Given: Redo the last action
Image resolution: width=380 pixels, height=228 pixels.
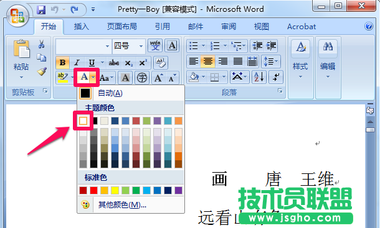Looking at the screenshot, I should pos(74,10).
